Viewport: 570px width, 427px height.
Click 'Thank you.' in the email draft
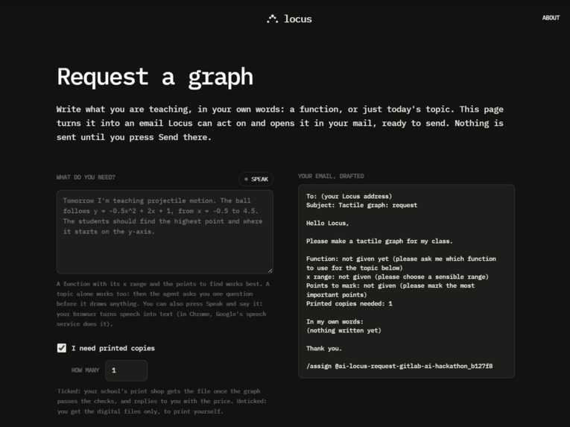coord(324,349)
